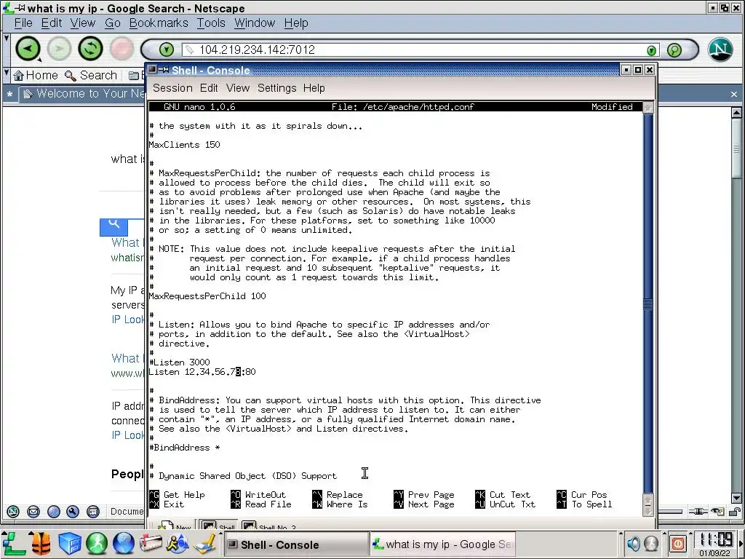
Task: Click the Konsole scrollbar up arrow
Action: click(x=648, y=108)
